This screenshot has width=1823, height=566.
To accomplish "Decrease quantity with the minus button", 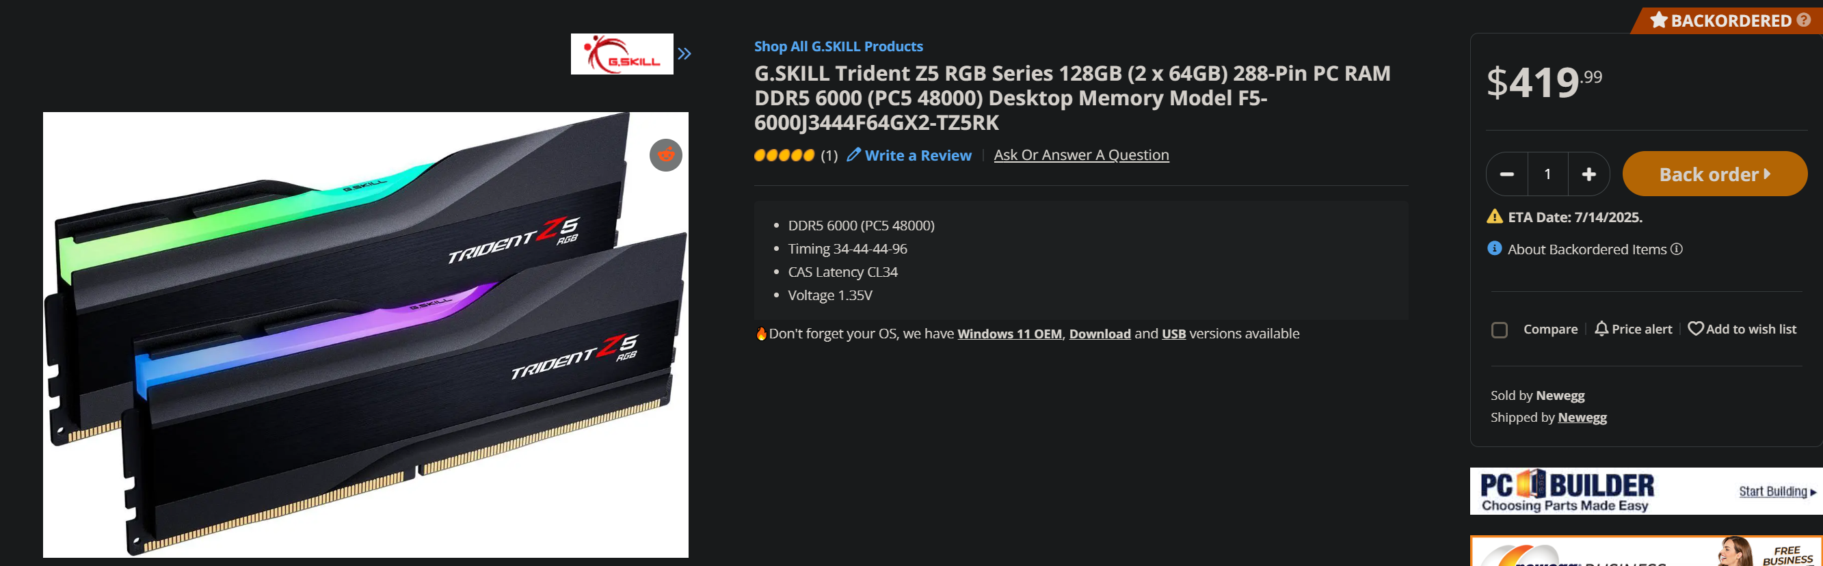I will click(1506, 174).
